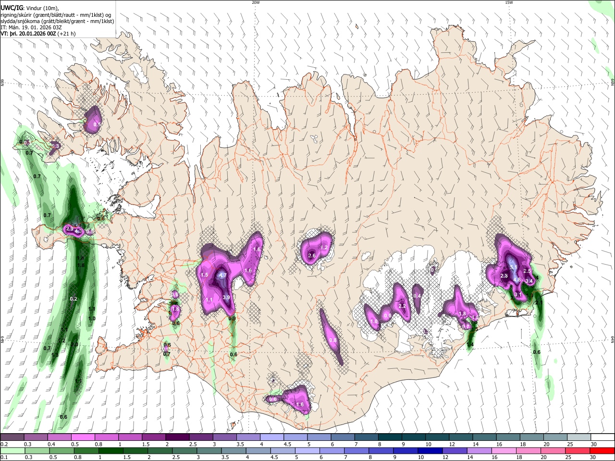Click the bright pink 0.5 swatch in the upper legend row
The width and height of the screenshot is (615, 461).
point(83,437)
